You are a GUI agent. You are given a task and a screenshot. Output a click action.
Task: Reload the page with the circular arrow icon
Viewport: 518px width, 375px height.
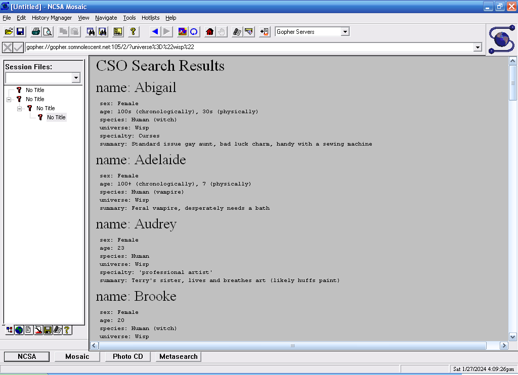(194, 32)
